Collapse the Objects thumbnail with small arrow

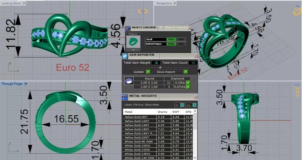pyautogui.click(x=133, y=50)
